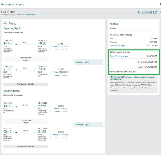This screenshot has width=161, height=155.
Task: Click the arrow icon between YVR and BKK
Action: (8, 12)
